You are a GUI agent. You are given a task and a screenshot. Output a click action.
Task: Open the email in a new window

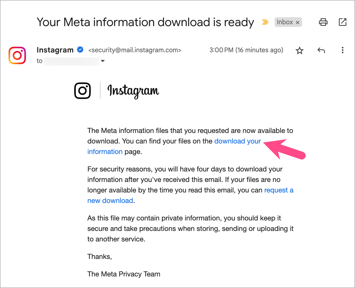pos(342,22)
